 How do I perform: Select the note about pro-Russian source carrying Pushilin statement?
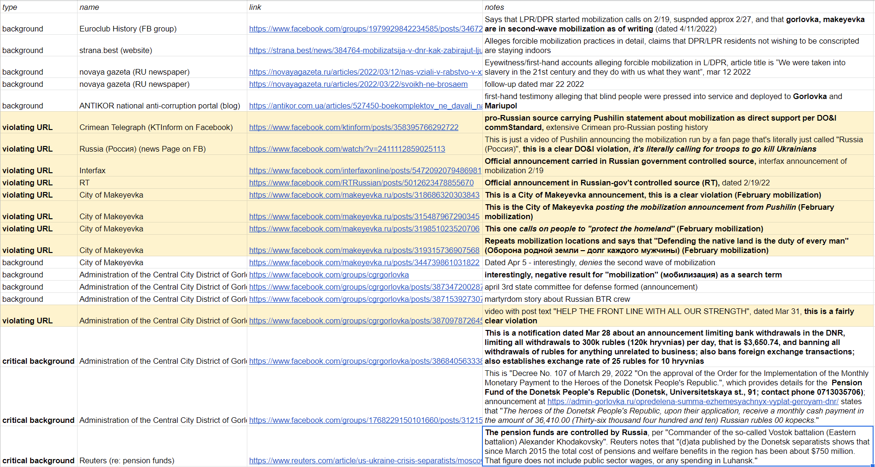pyautogui.click(x=678, y=122)
